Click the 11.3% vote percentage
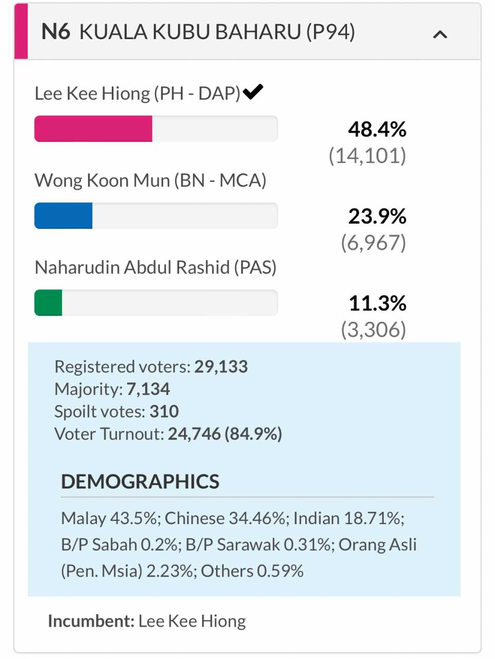495x659 pixels. pyautogui.click(x=378, y=303)
